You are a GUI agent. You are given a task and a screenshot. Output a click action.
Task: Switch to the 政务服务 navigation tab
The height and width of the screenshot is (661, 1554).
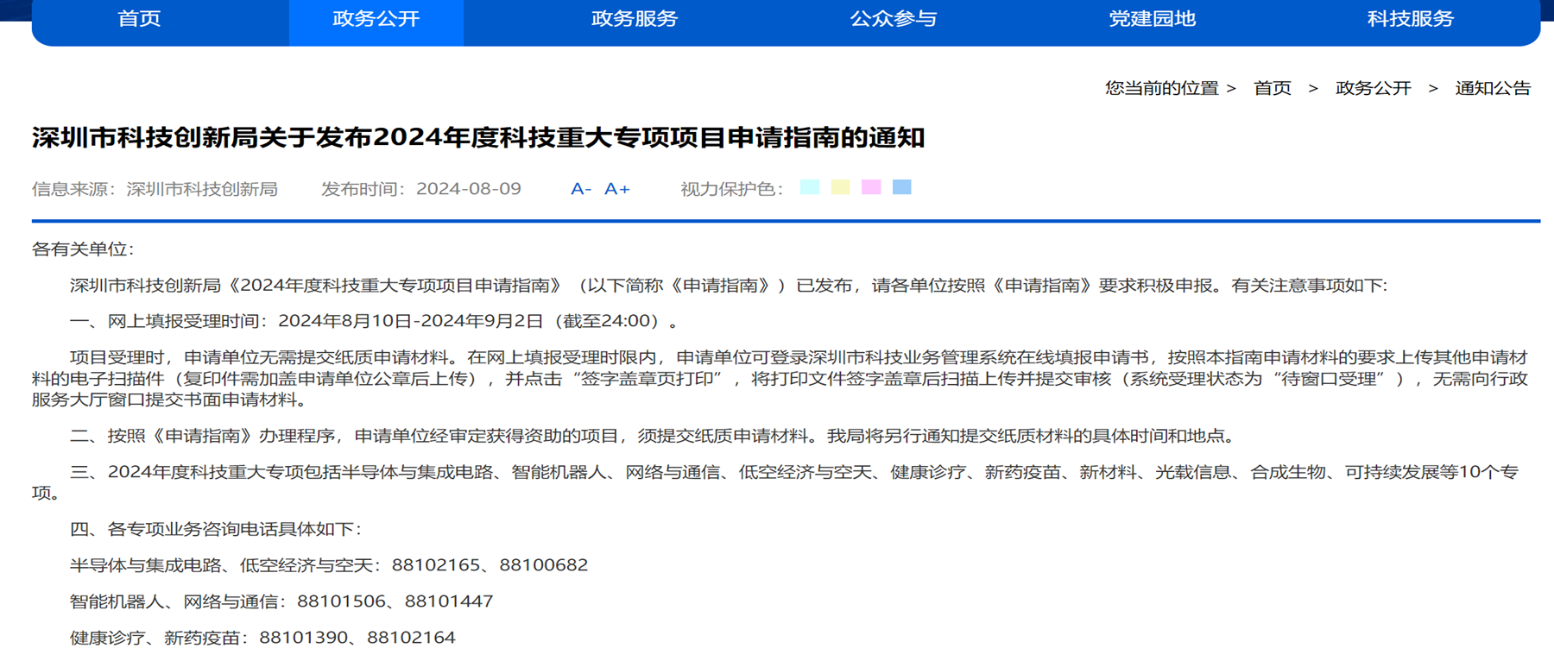[635, 19]
